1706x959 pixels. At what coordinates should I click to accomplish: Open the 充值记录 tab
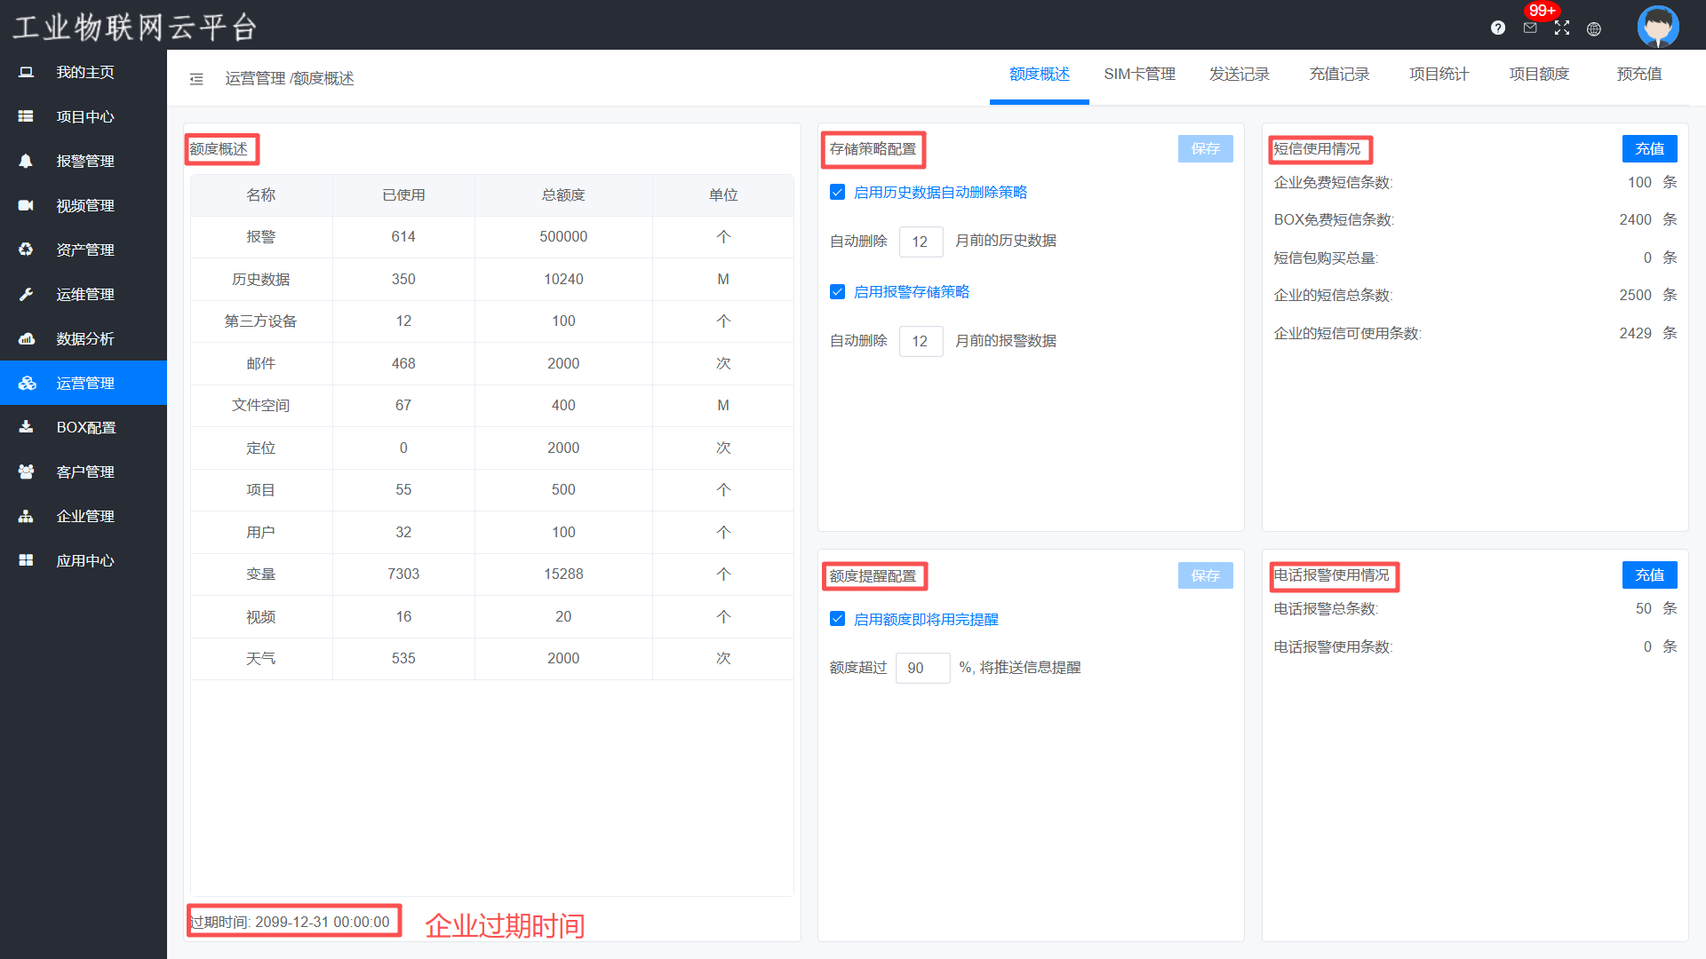[x=1339, y=75]
